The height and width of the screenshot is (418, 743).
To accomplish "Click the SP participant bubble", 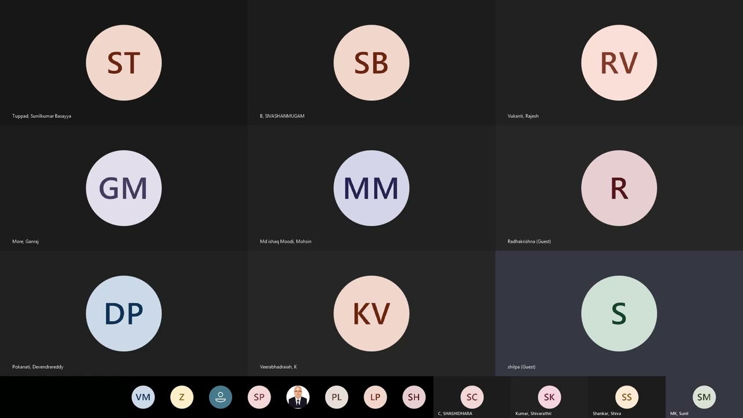I will (259, 397).
